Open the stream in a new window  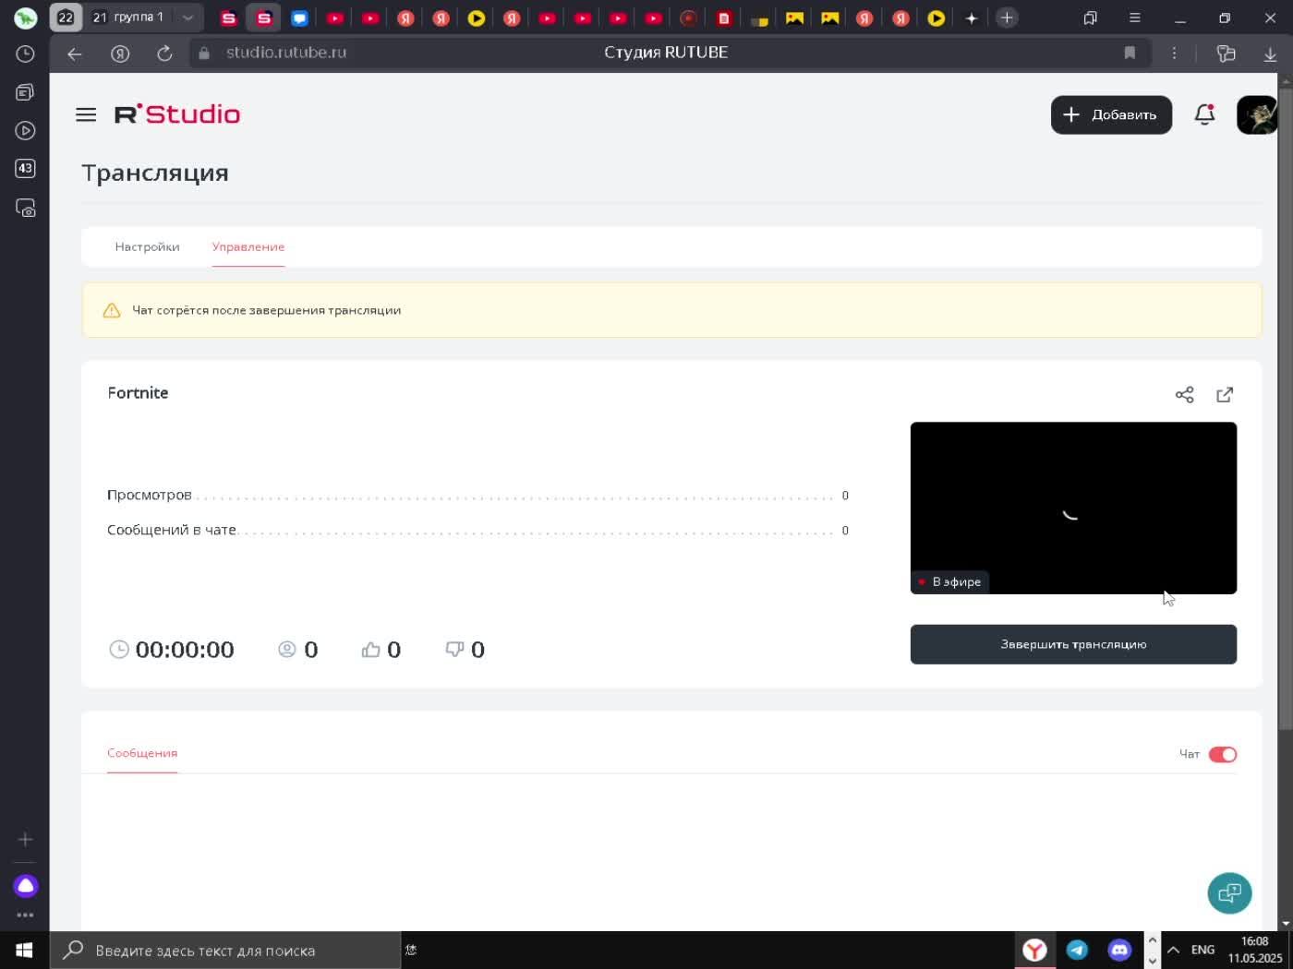tap(1225, 395)
